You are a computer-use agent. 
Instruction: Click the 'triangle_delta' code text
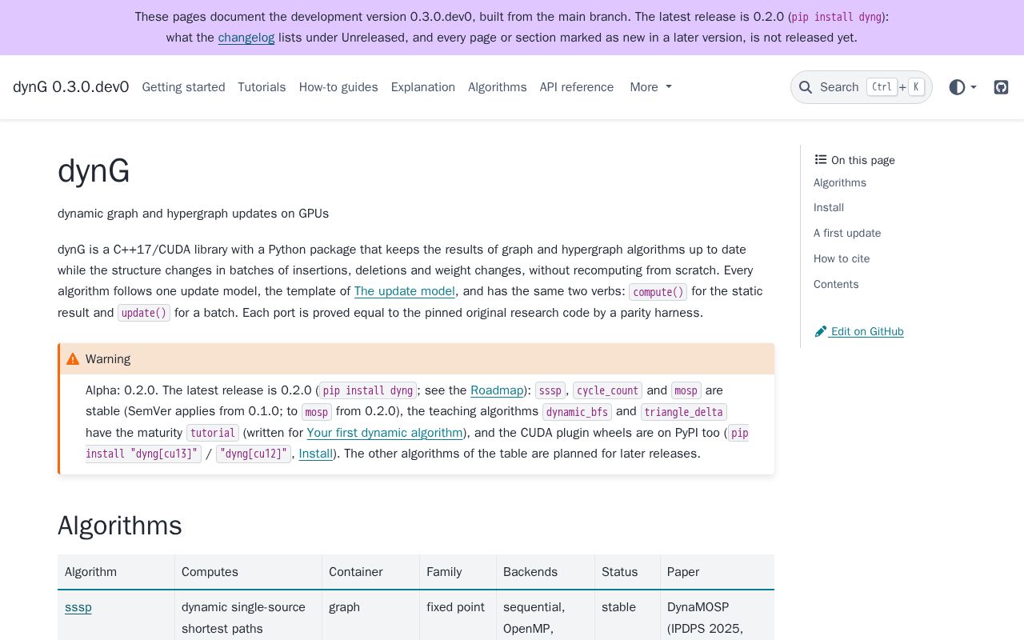tap(684, 412)
